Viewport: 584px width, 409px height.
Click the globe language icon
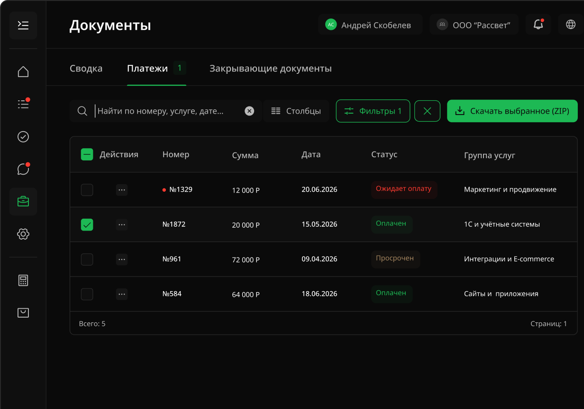coord(570,25)
